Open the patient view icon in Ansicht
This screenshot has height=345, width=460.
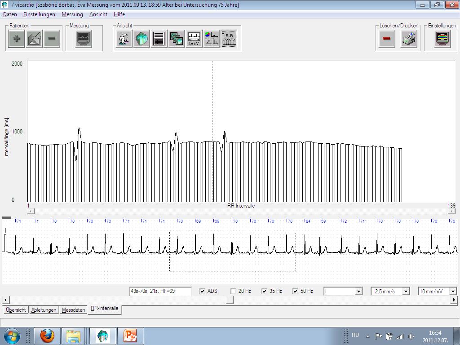point(124,39)
